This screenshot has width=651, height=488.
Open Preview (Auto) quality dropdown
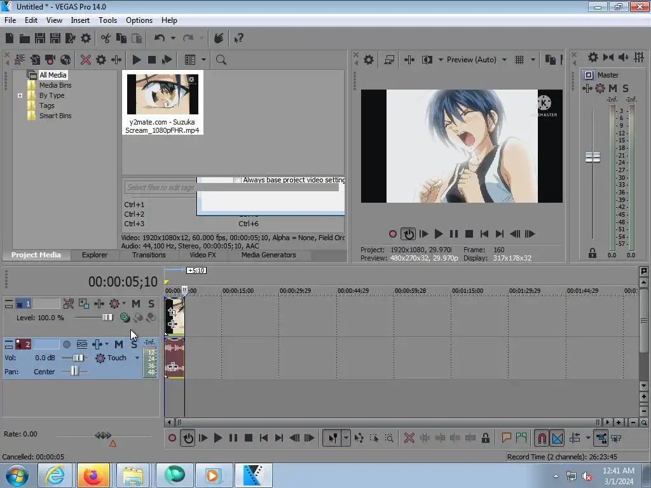tap(504, 60)
